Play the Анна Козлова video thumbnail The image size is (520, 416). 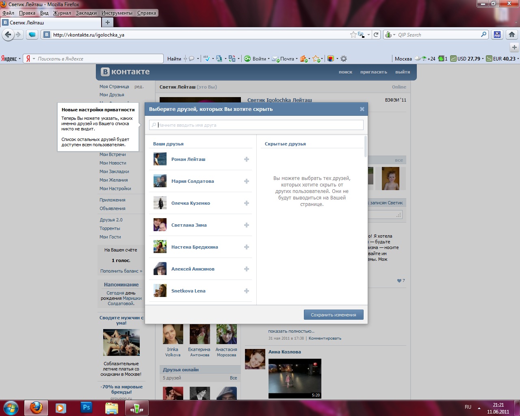[295, 379]
